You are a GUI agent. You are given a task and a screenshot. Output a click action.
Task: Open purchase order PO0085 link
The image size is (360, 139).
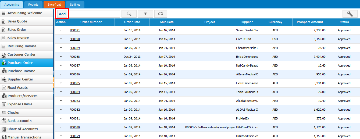(74, 83)
